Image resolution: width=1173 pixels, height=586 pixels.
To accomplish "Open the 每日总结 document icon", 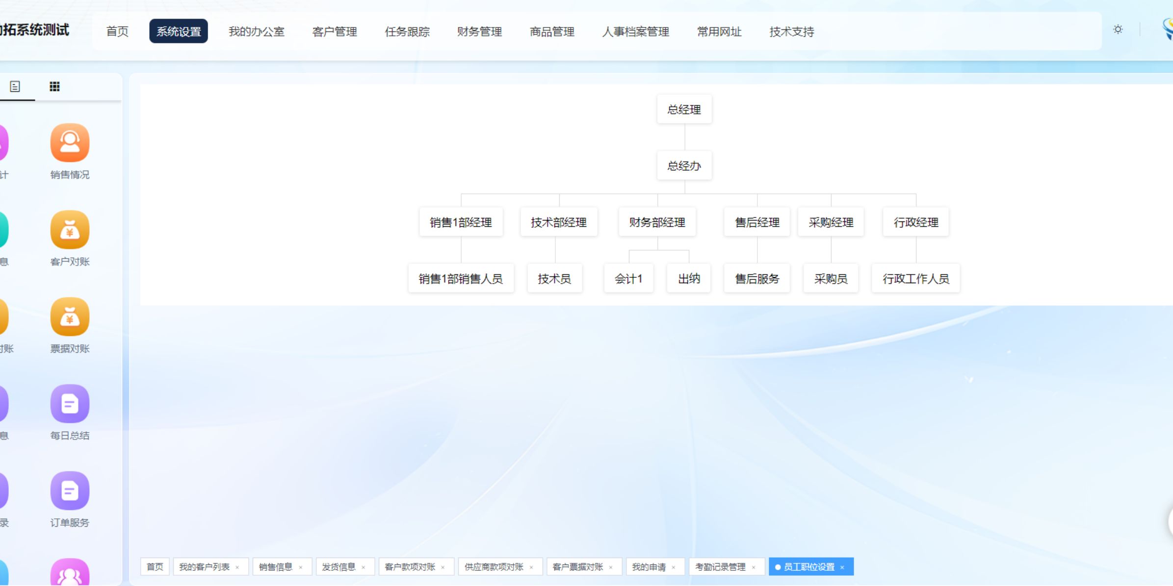I will click(70, 404).
